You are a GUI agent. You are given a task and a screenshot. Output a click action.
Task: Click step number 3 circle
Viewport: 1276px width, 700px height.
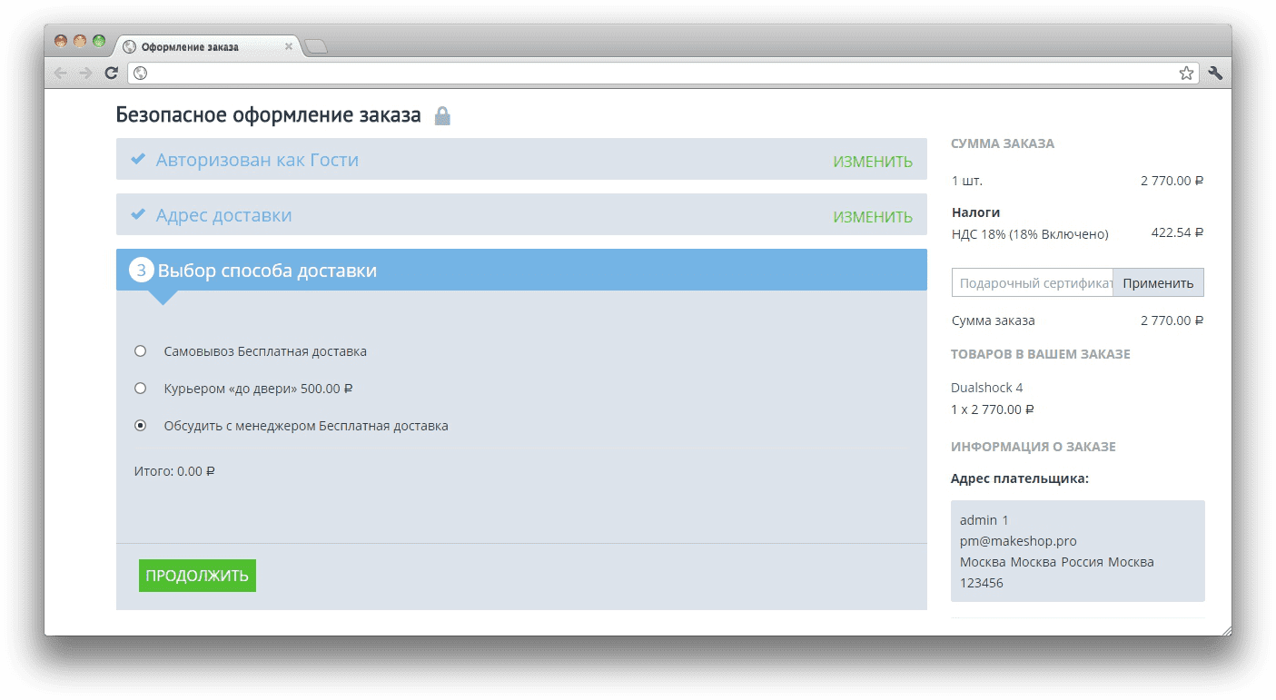142,271
